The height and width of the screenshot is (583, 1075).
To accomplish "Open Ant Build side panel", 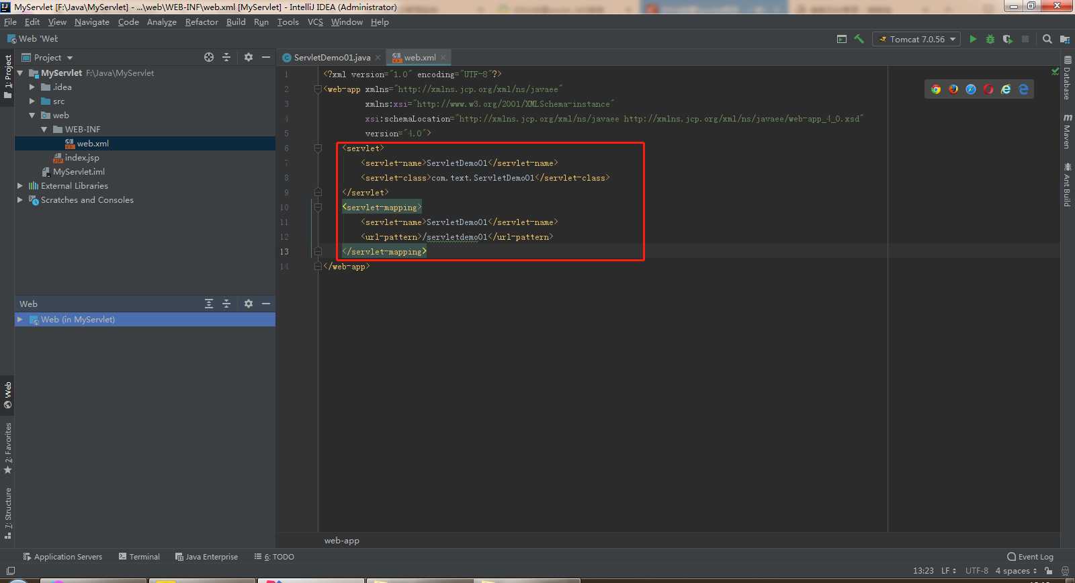I will tap(1067, 184).
